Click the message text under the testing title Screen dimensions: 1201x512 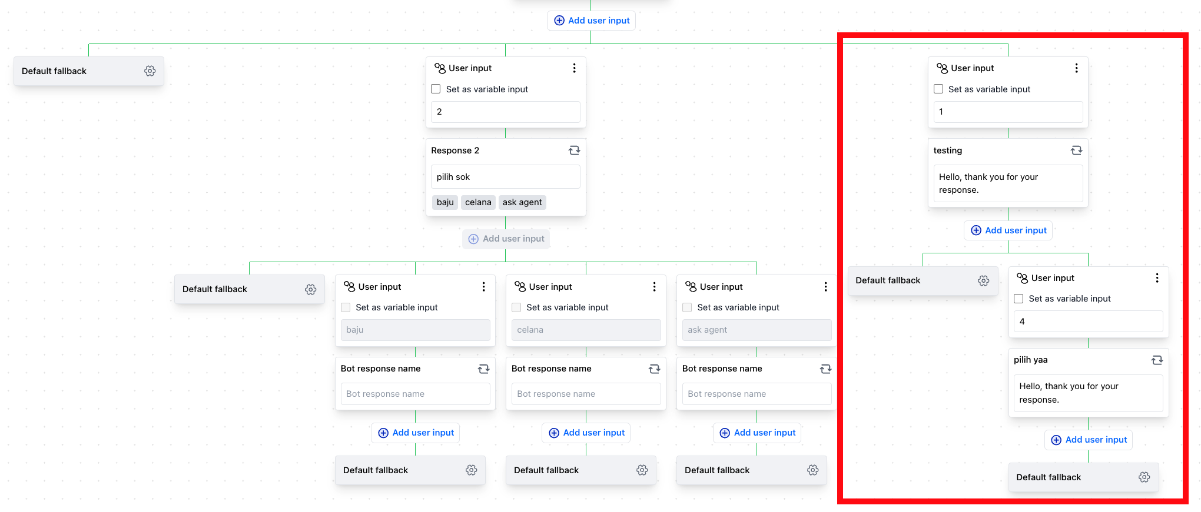coord(1008,183)
